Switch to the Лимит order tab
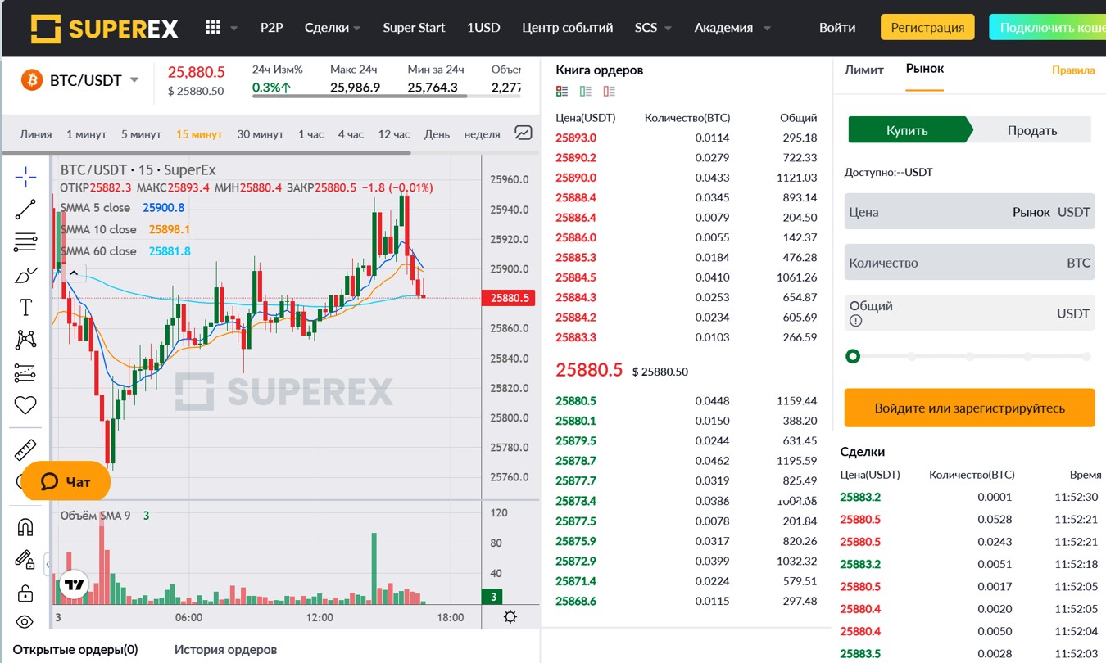 (864, 70)
